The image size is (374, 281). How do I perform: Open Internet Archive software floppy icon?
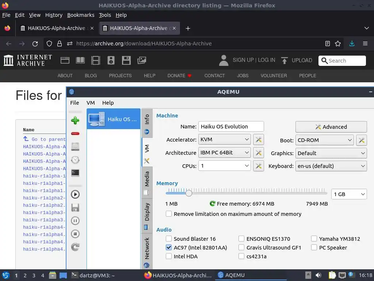click(126, 60)
